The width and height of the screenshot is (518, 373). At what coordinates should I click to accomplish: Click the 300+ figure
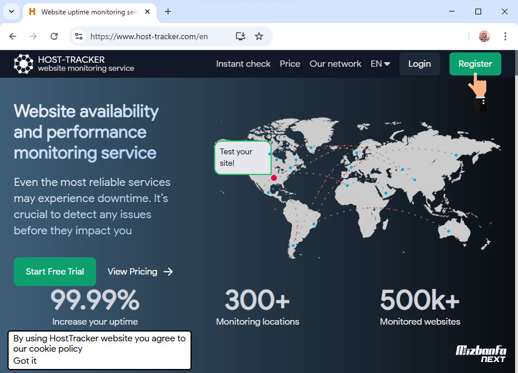tap(257, 300)
